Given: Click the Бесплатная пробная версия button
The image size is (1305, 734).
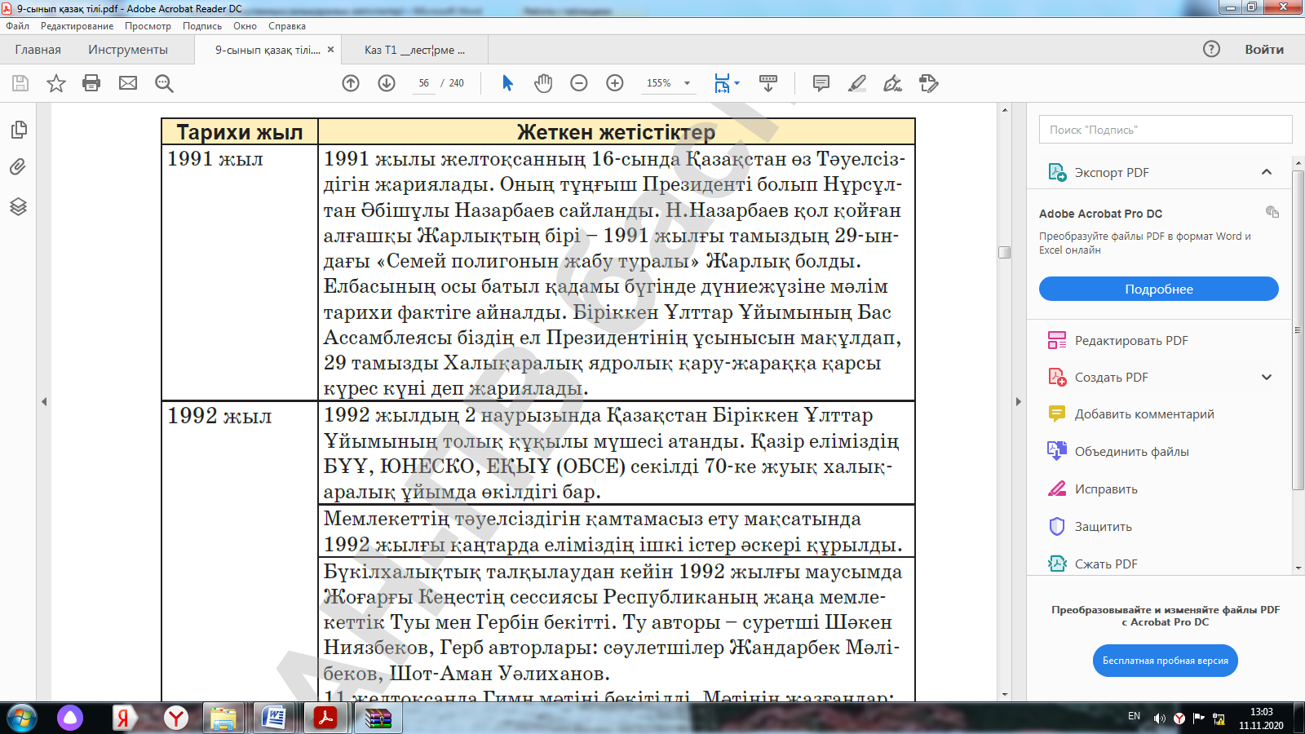Looking at the screenshot, I should tap(1165, 661).
